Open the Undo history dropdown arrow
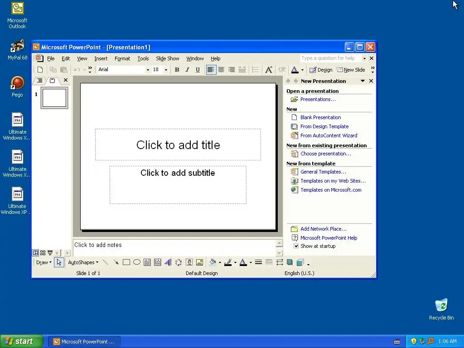The width and height of the screenshot is (464, 348). pyautogui.click(x=85, y=70)
